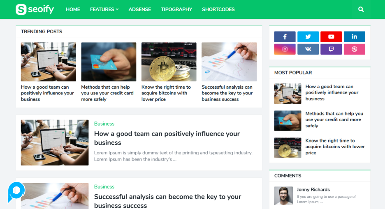The width and height of the screenshot is (385, 209).
Task: Open the VK social icon
Action: point(308,49)
